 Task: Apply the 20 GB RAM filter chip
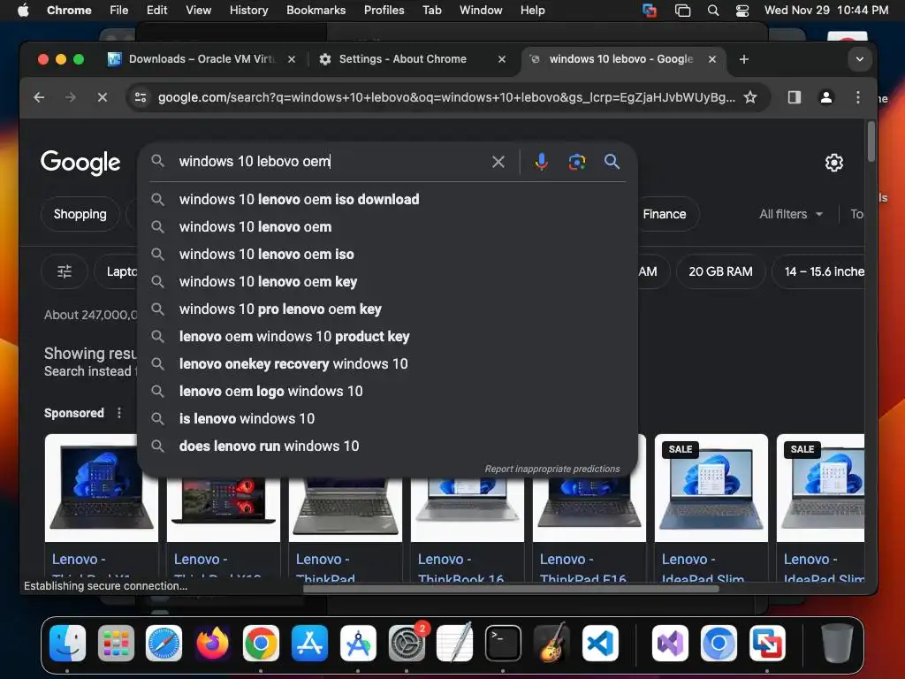coord(720,271)
